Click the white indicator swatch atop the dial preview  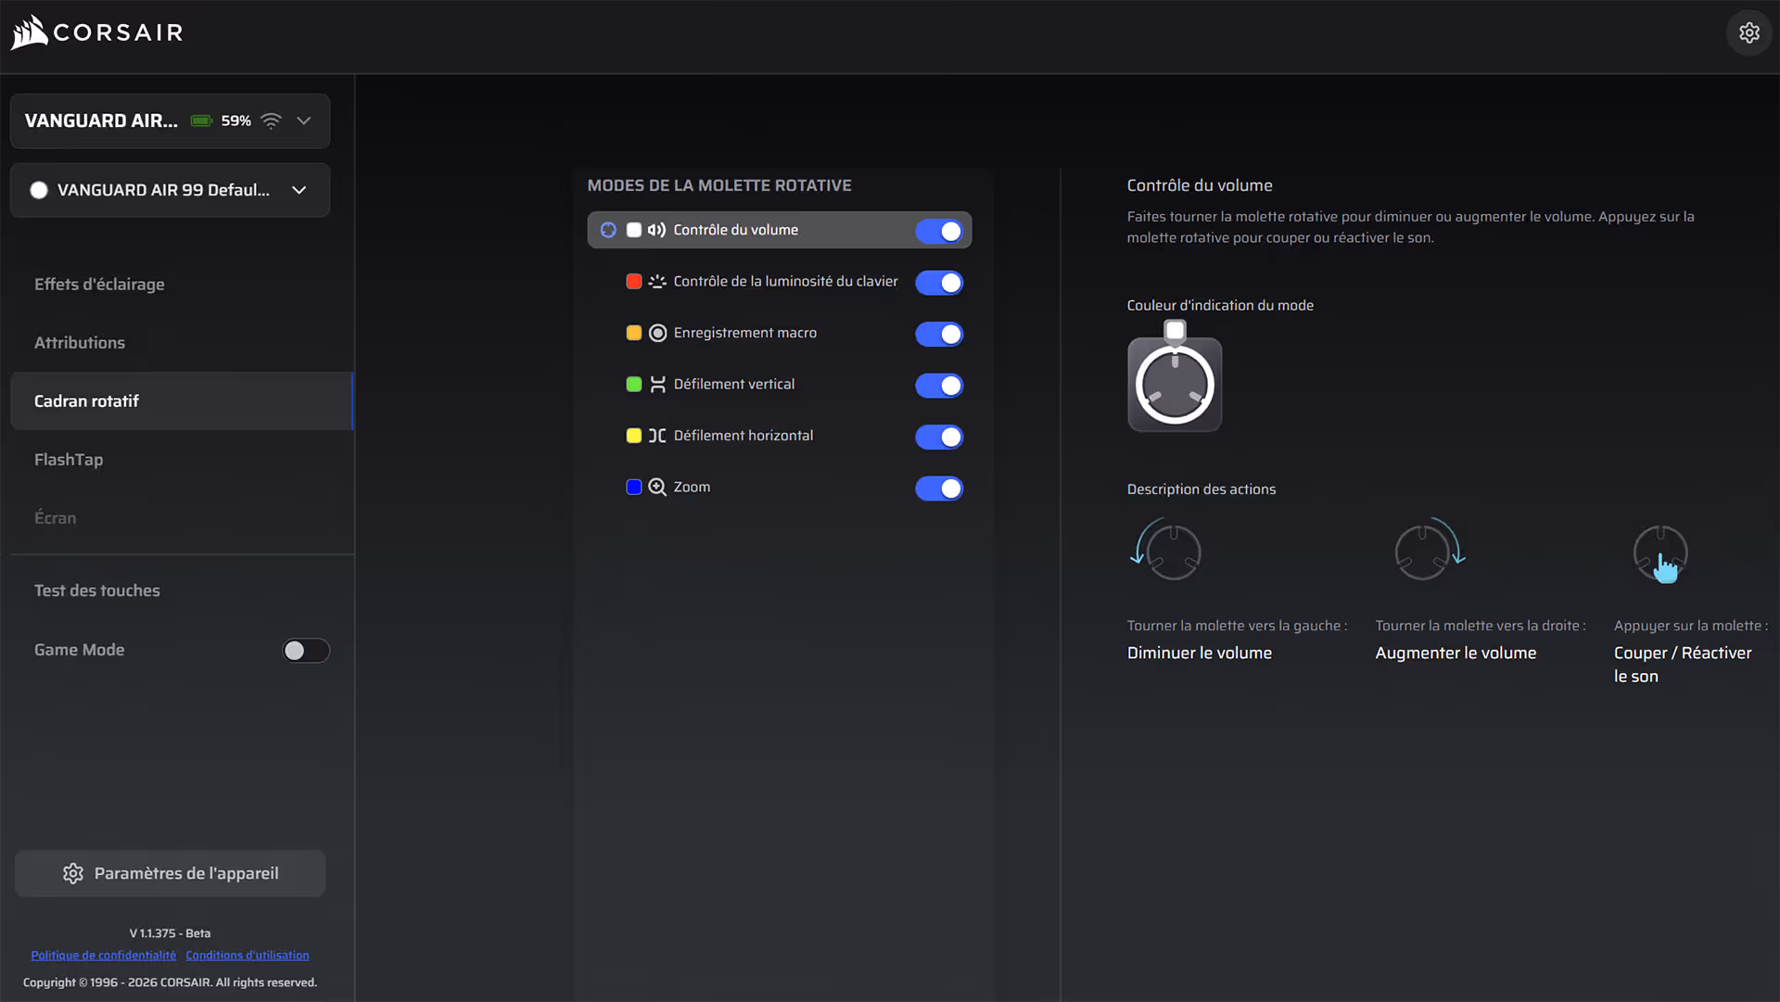(x=1175, y=330)
